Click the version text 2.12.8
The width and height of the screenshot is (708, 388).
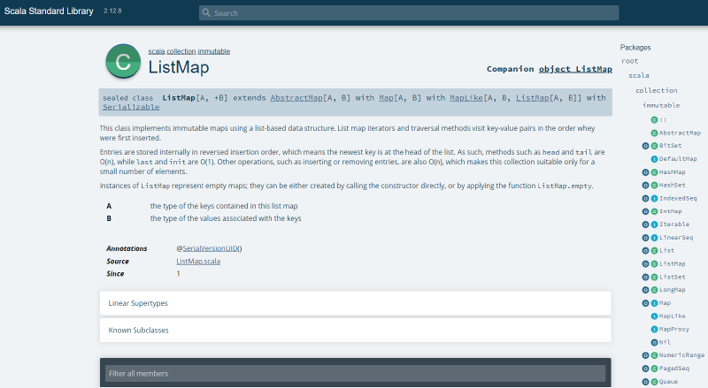(112, 11)
